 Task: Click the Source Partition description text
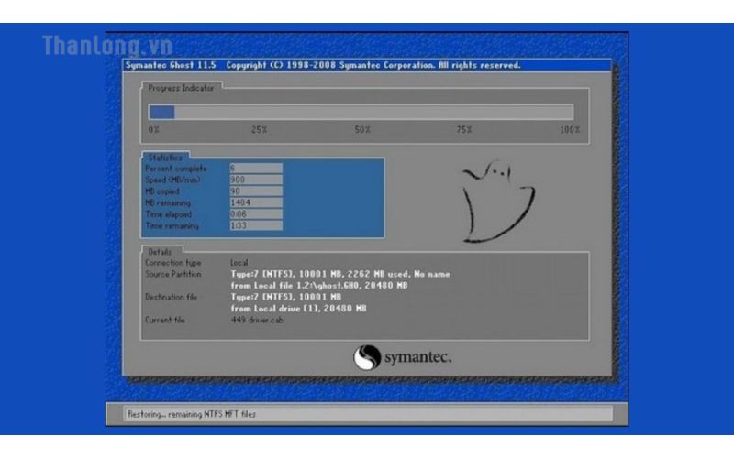(339, 274)
